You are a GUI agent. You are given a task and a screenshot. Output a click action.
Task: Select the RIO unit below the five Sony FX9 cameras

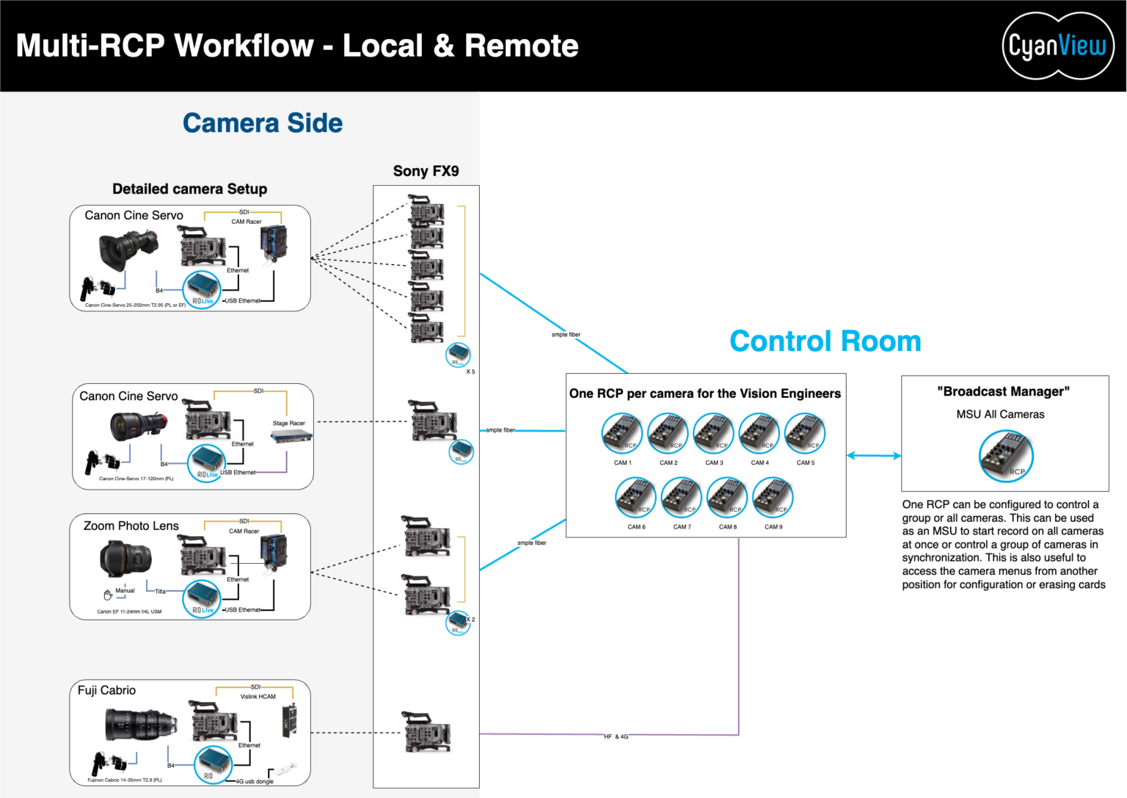tap(457, 354)
